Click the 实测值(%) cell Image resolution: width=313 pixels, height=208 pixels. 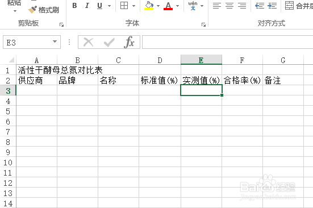click(201, 80)
